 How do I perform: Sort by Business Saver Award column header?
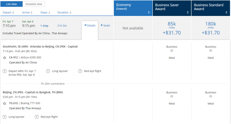tap(172, 8)
